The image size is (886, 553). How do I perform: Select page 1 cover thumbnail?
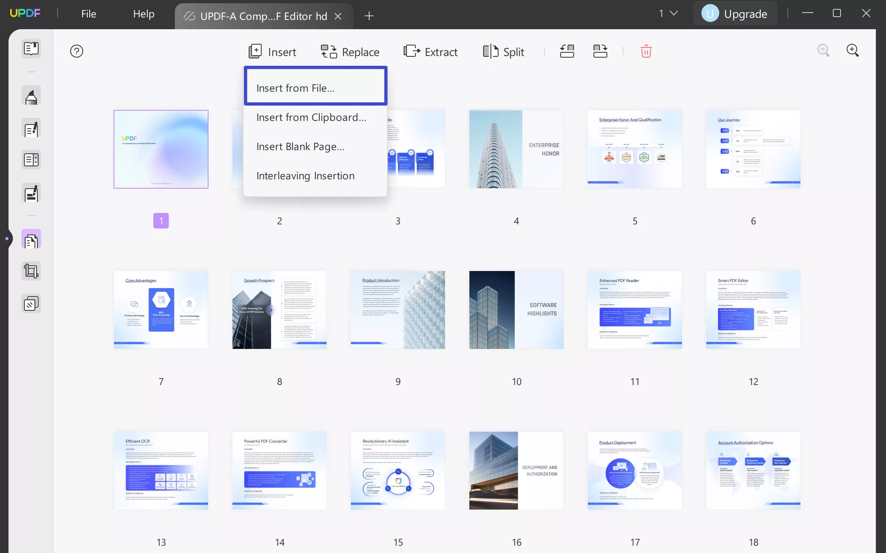click(x=161, y=149)
